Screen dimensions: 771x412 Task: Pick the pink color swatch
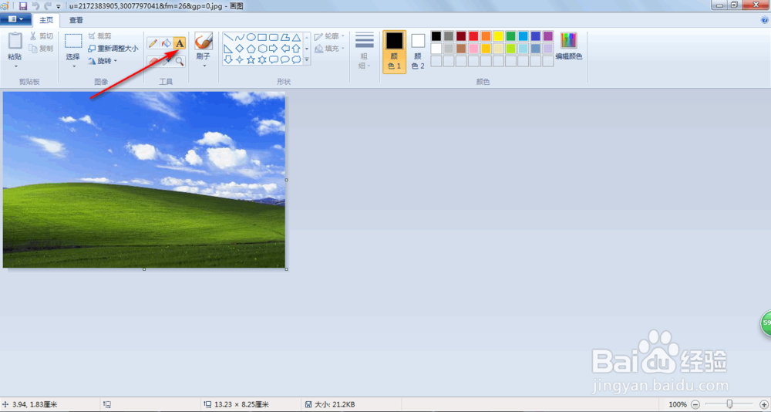(x=473, y=49)
